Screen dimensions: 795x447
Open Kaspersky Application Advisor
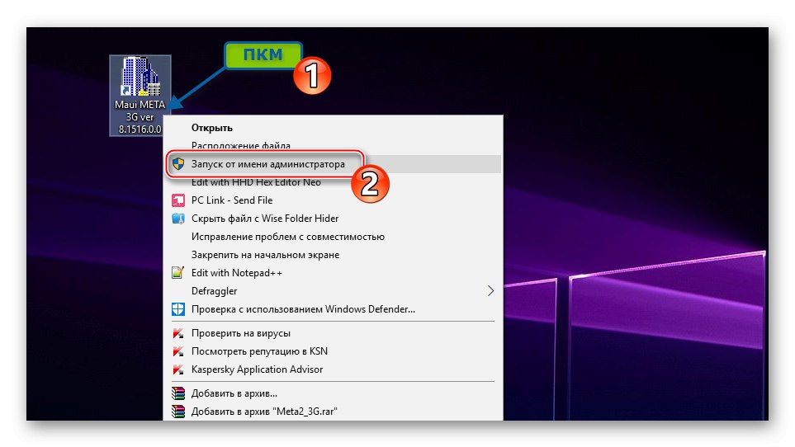coord(333,369)
